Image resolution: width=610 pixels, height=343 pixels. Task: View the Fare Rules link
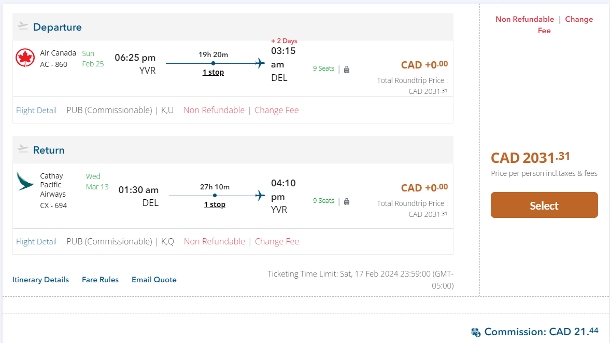coord(100,280)
